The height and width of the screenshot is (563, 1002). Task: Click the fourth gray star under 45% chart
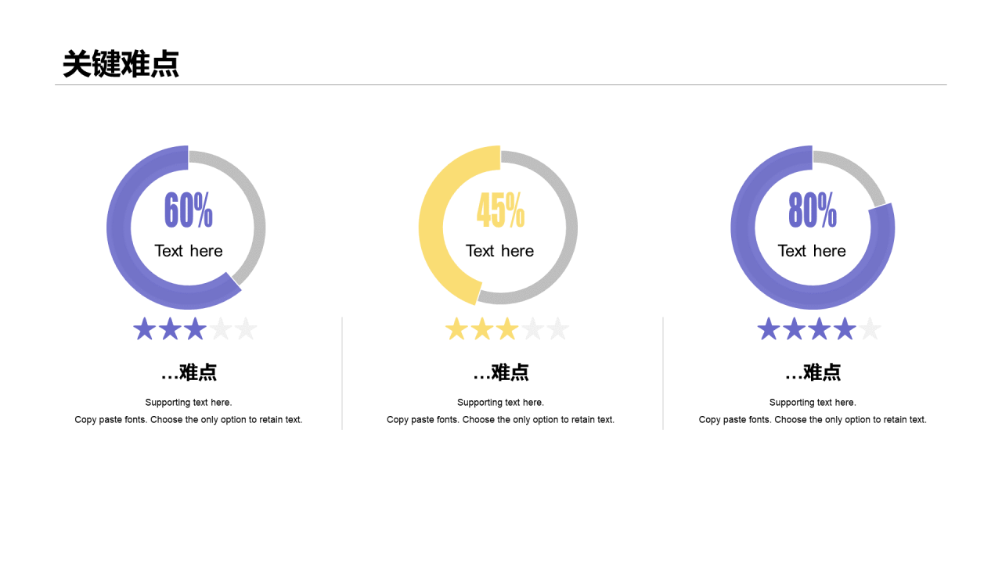532,329
